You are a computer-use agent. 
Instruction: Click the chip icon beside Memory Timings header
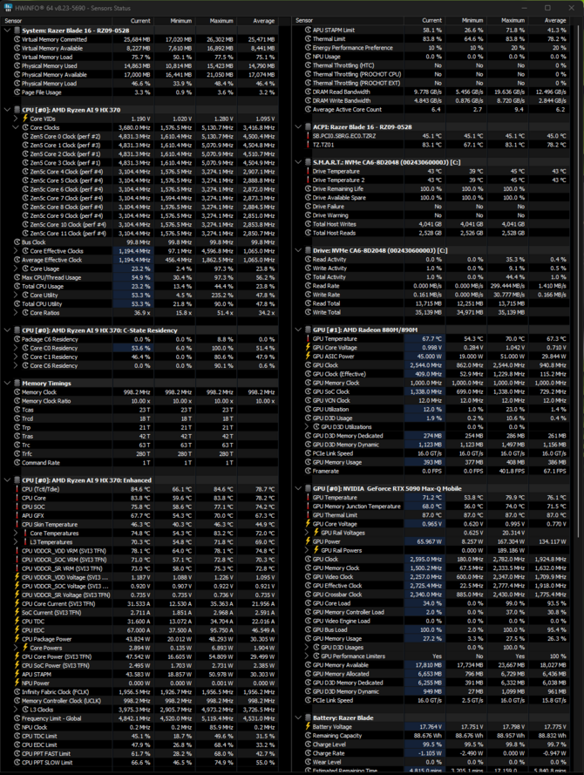17,383
